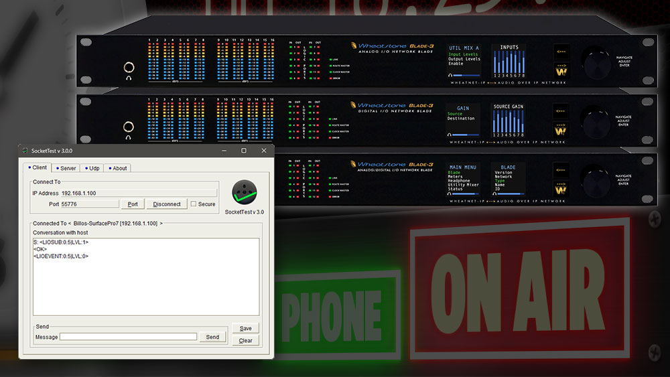The image size is (670, 377).
Task: Click the SocketTest plug logo icon
Action: click(x=245, y=193)
